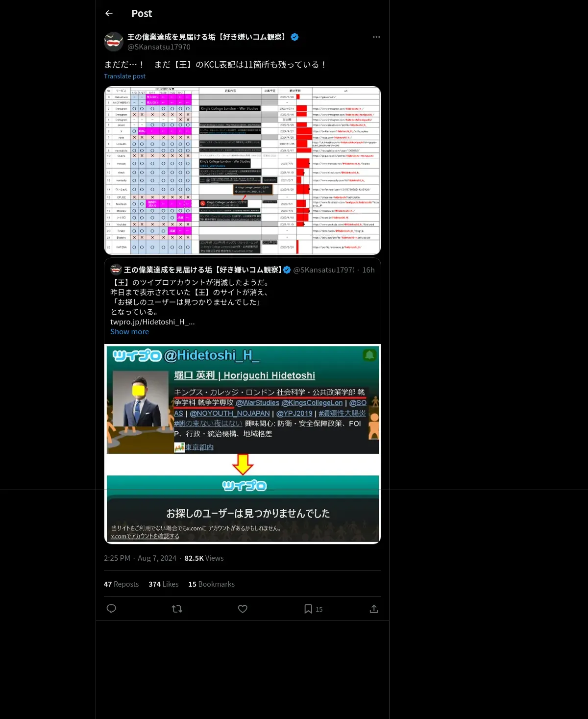
Task: Open the twpro.jp/Hidetoshi_H_ link in quoted post
Action: coord(152,322)
